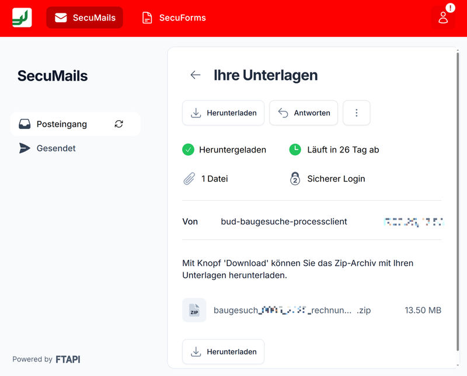Click the green logo in the header

pos(22,18)
